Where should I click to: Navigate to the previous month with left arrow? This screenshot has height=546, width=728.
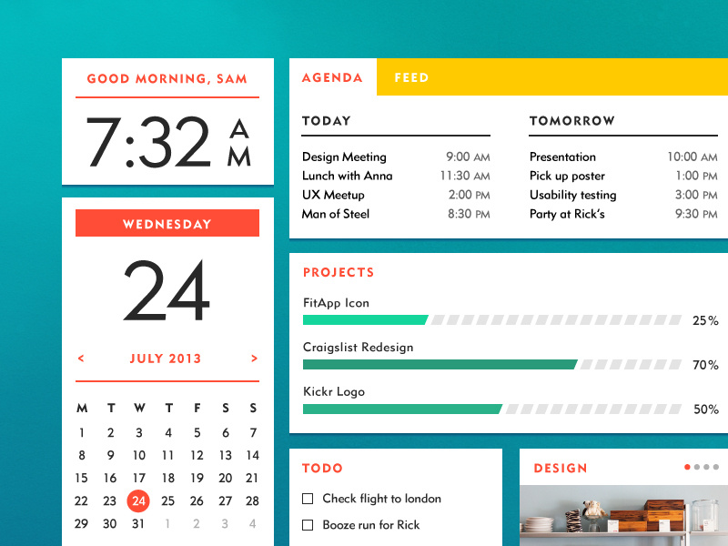pyautogui.click(x=82, y=359)
